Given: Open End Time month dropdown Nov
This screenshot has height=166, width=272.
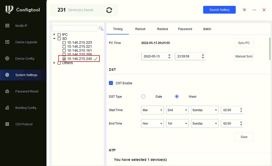Looking at the screenshot, I should [152, 124].
